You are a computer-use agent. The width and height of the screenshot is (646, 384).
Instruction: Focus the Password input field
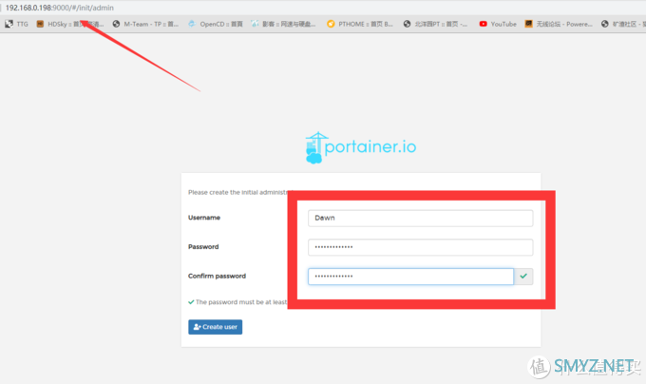[420, 247]
